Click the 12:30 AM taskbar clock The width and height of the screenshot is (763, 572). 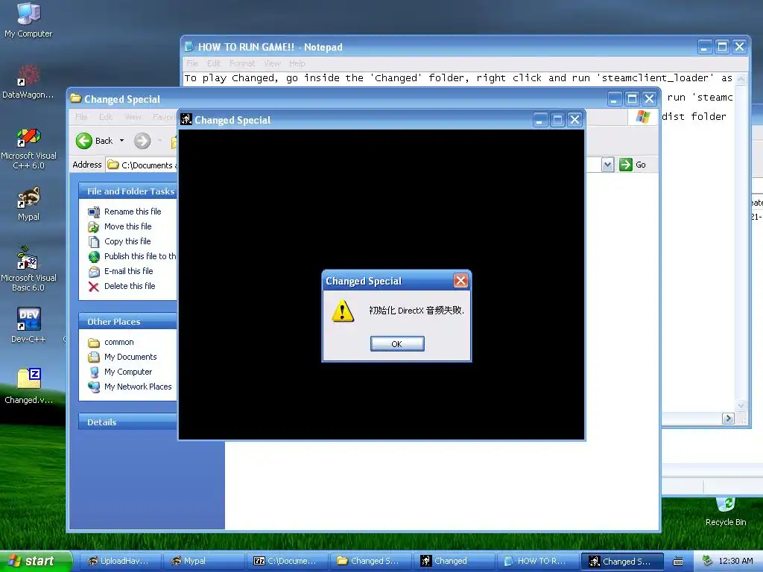[x=735, y=562]
